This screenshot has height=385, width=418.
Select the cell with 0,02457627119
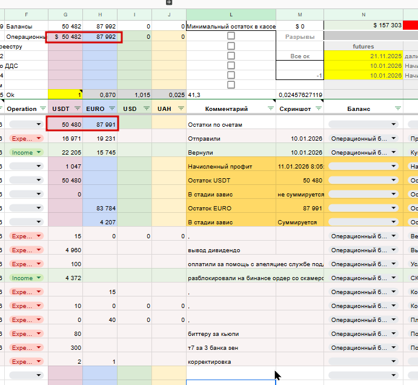click(x=300, y=95)
